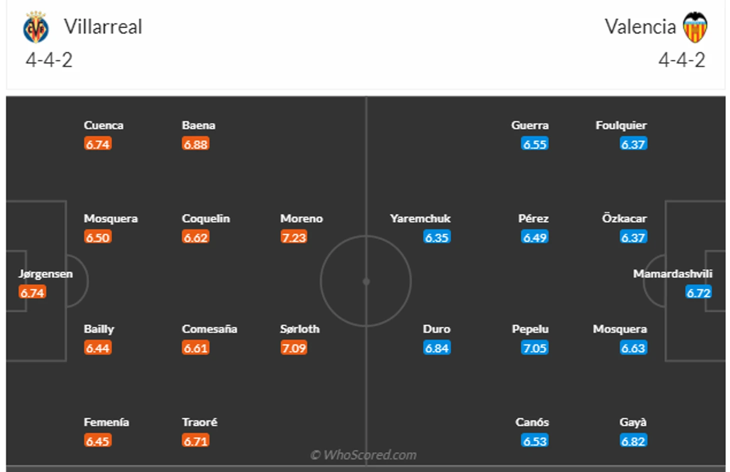Click Gayà's 6.82 rating badge
This screenshot has height=472, width=730.
point(633,441)
